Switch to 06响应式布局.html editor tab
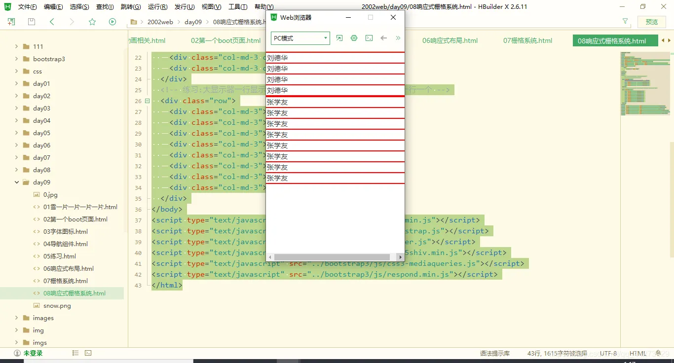 450,40
